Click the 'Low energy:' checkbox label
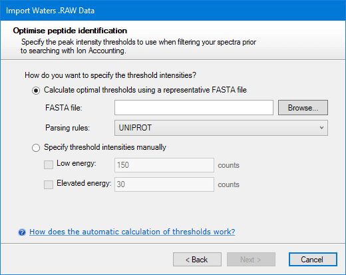The width and height of the screenshot is (346, 275). tap(77, 163)
